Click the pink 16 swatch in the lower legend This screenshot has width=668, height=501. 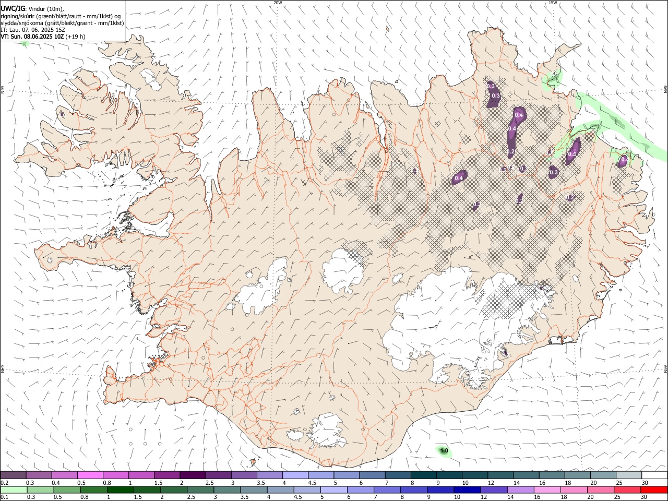click(546, 490)
